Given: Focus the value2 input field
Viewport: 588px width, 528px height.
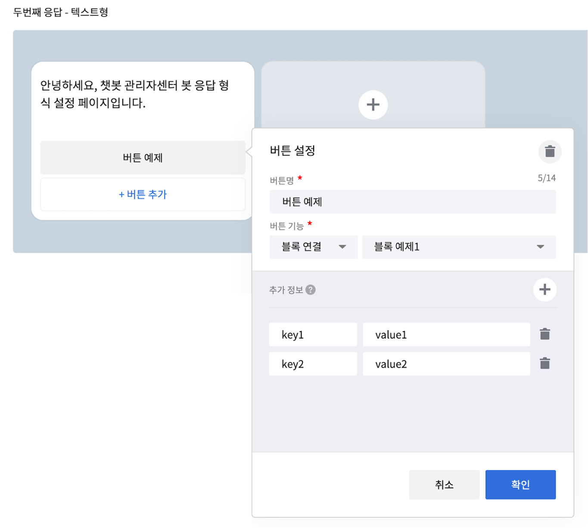Looking at the screenshot, I should [x=446, y=364].
